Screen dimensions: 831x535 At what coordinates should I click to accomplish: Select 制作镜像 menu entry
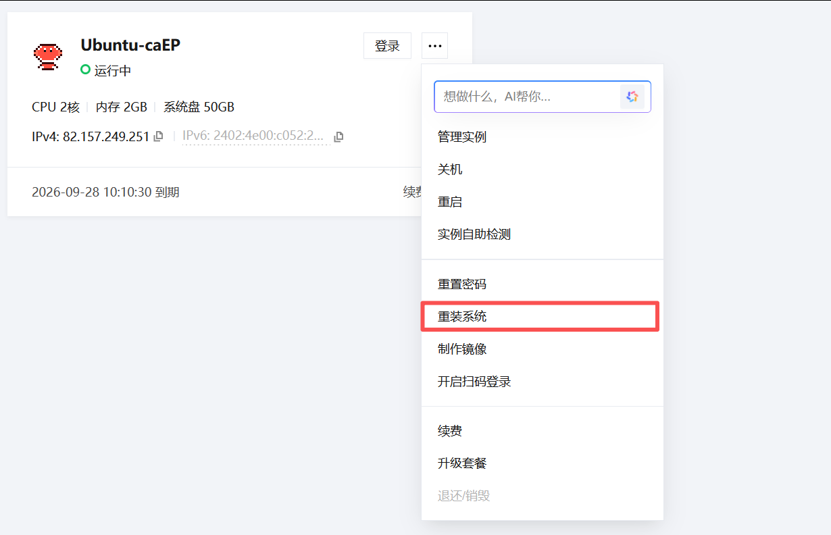(462, 349)
